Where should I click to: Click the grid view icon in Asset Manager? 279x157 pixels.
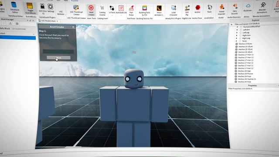coord(17,24)
